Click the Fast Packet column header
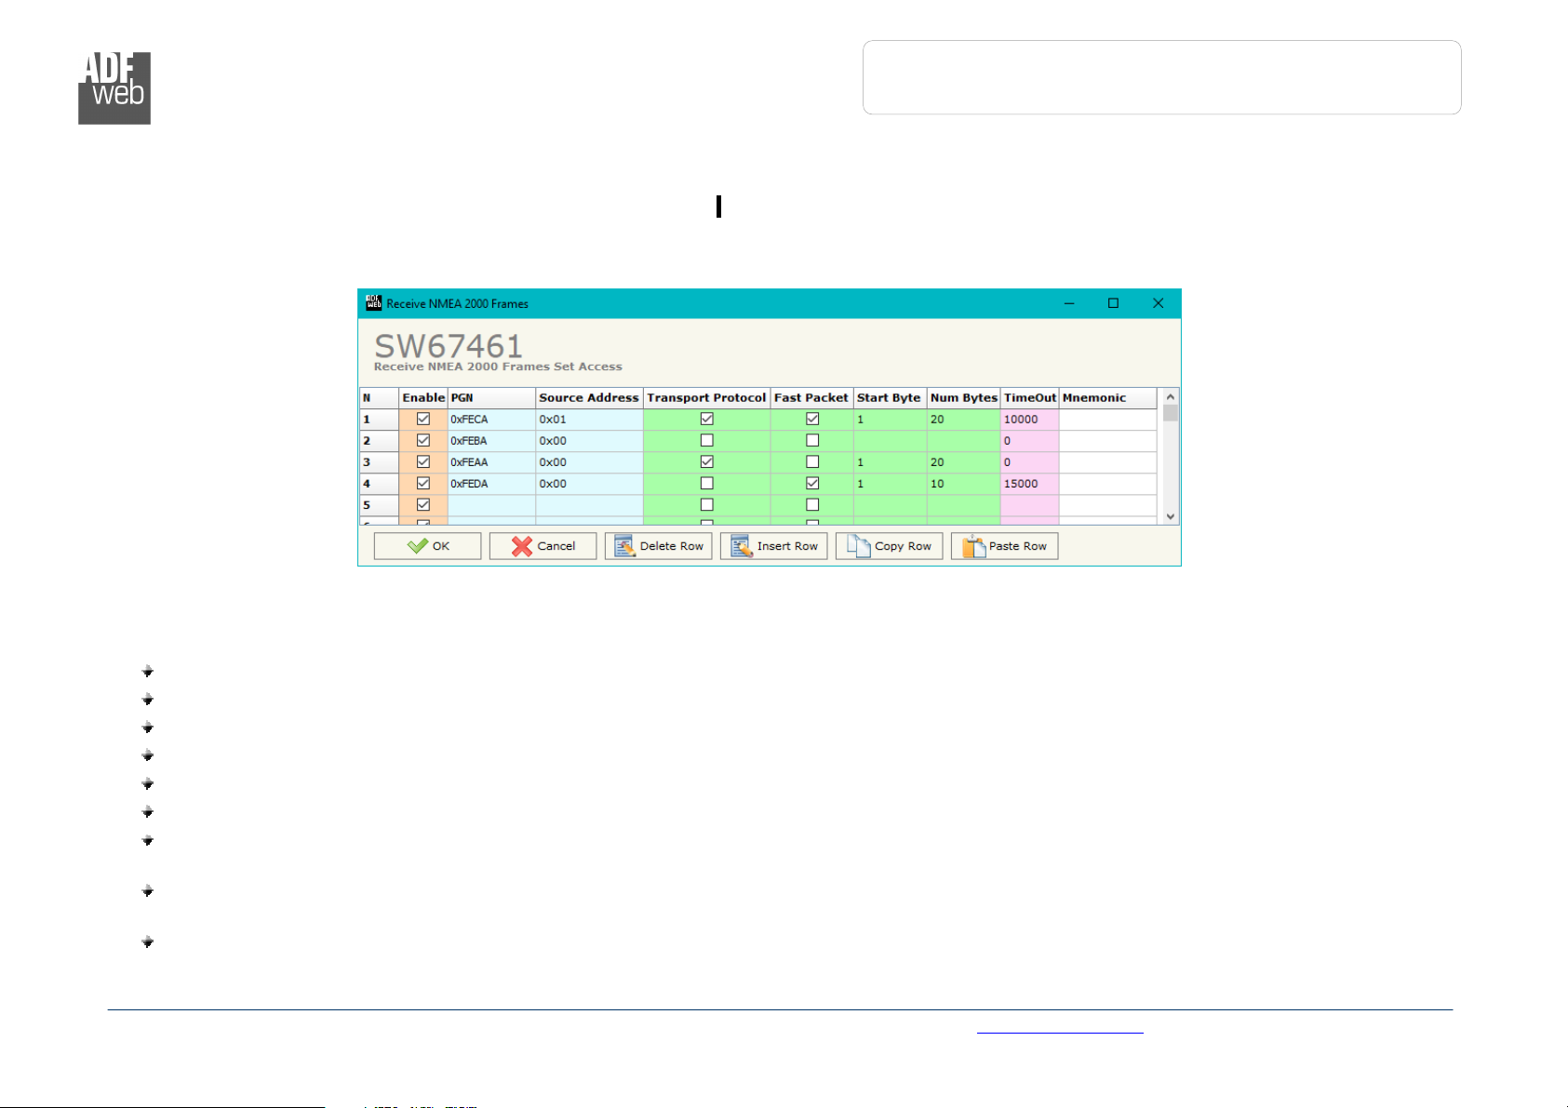The height and width of the screenshot is (1108, 1568). click(811, 398)
